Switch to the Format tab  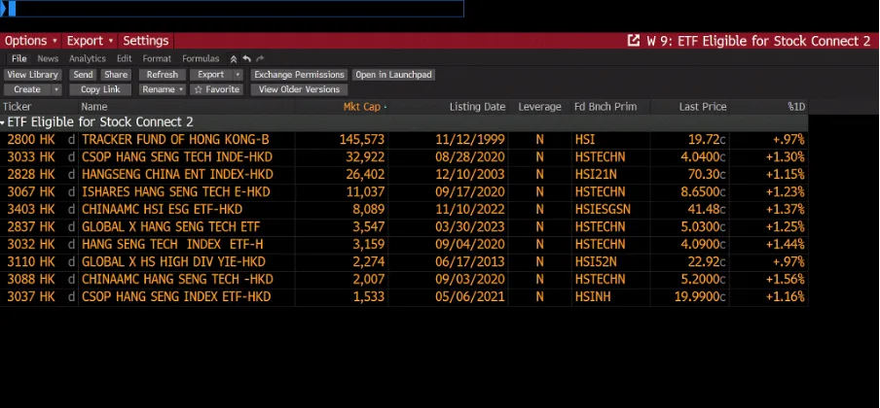point(157,59)
